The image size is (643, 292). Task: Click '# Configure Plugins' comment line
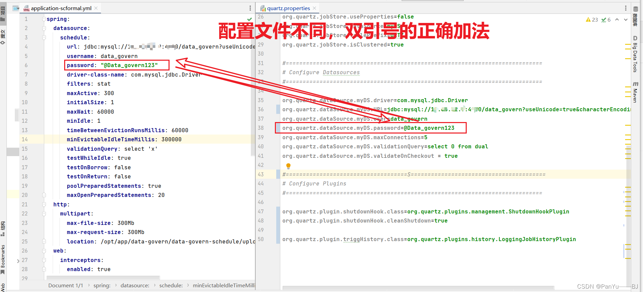(314, 184)
